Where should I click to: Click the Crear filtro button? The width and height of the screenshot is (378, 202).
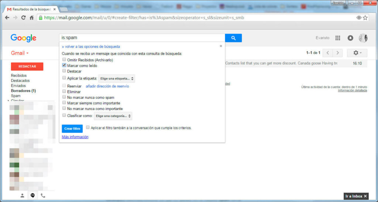(x=72, y=129)
